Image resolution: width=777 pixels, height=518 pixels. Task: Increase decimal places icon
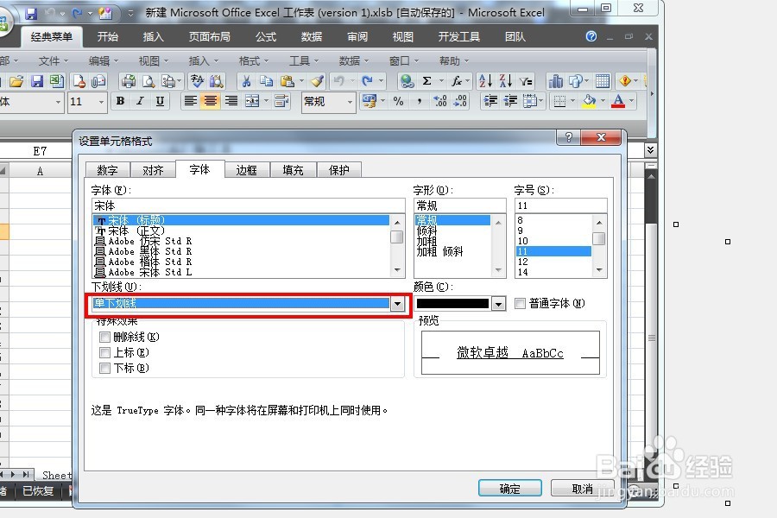point(440,101)
